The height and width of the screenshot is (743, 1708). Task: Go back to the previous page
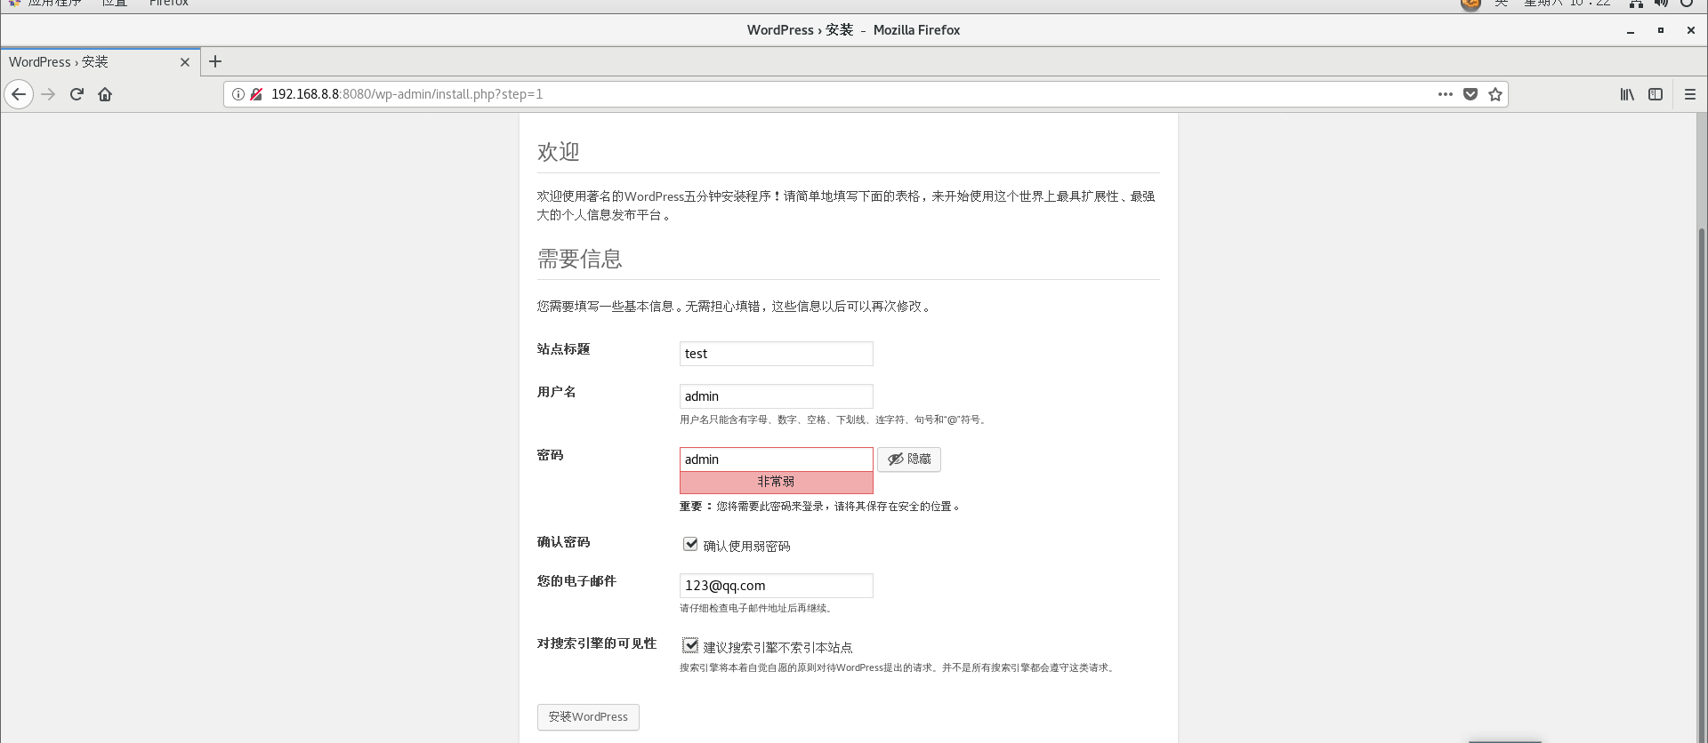click(19, 94)
